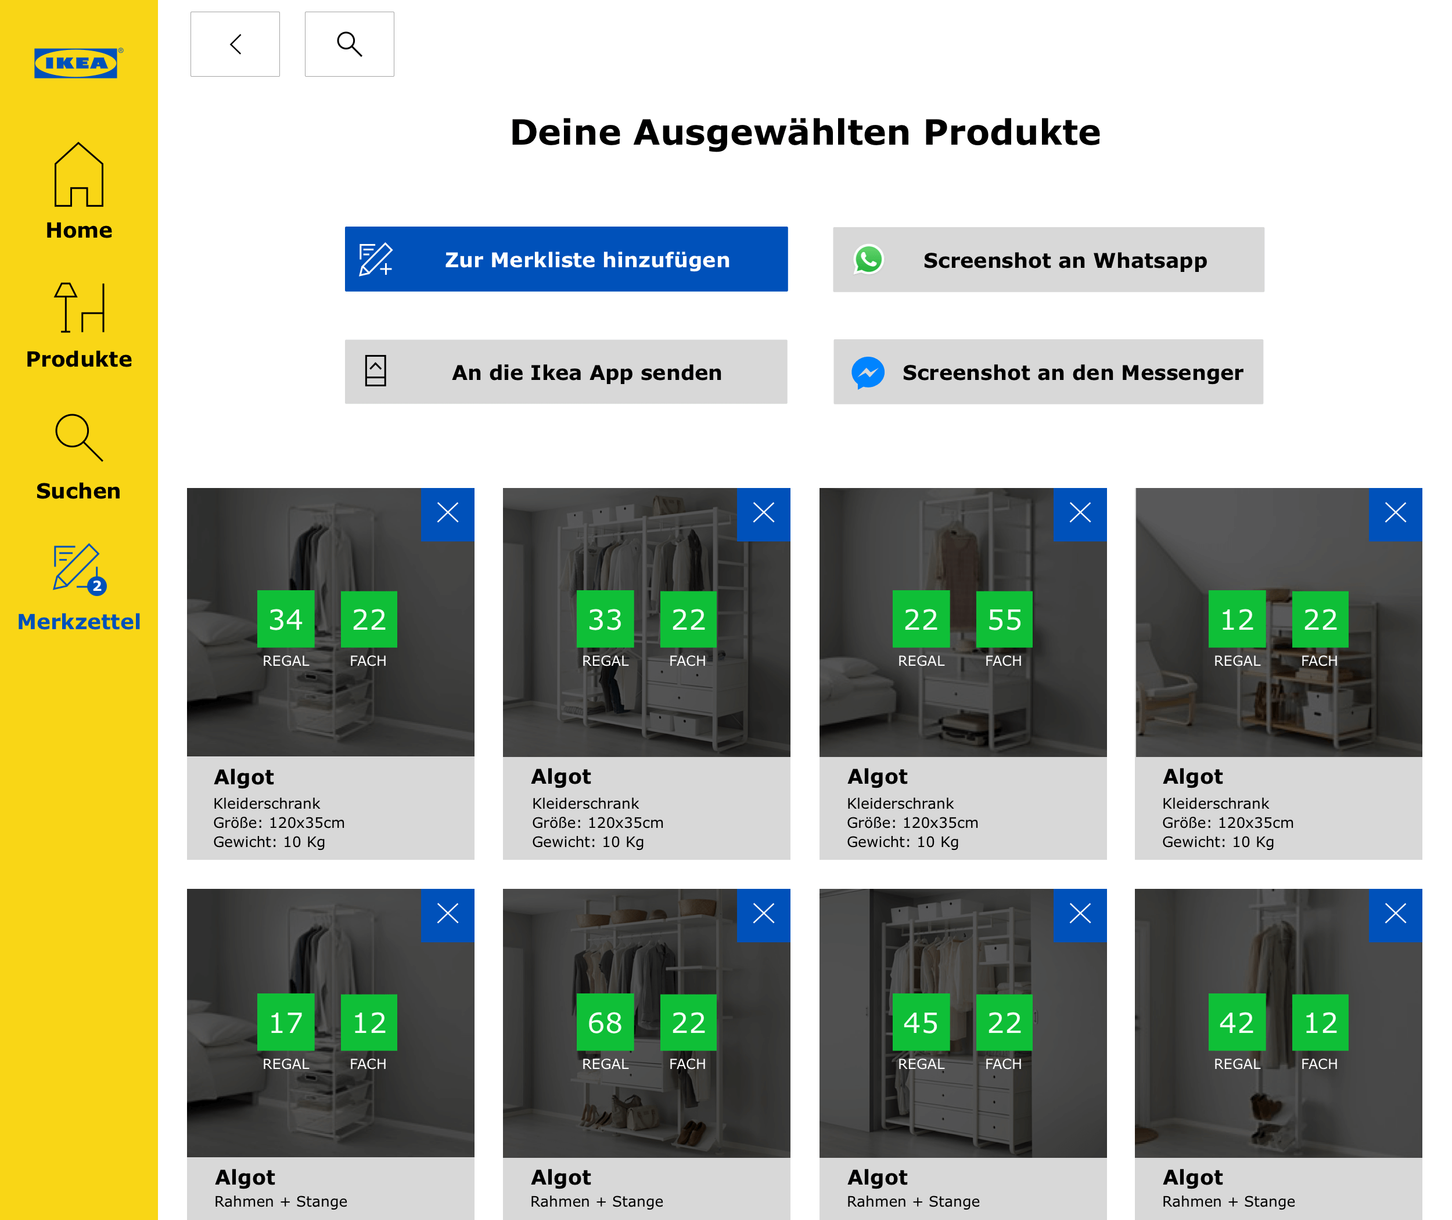The image size is (1452, 1220).
Task: Click the Merkzettel badge showing 2
Action: coord(97,586)
